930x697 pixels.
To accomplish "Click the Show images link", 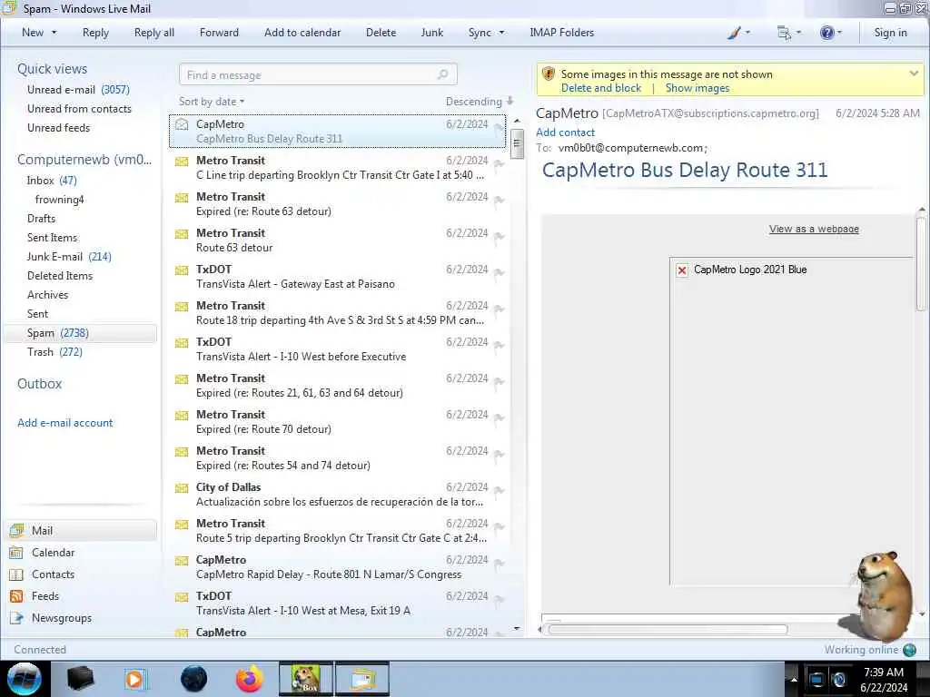I will (697, 88).
